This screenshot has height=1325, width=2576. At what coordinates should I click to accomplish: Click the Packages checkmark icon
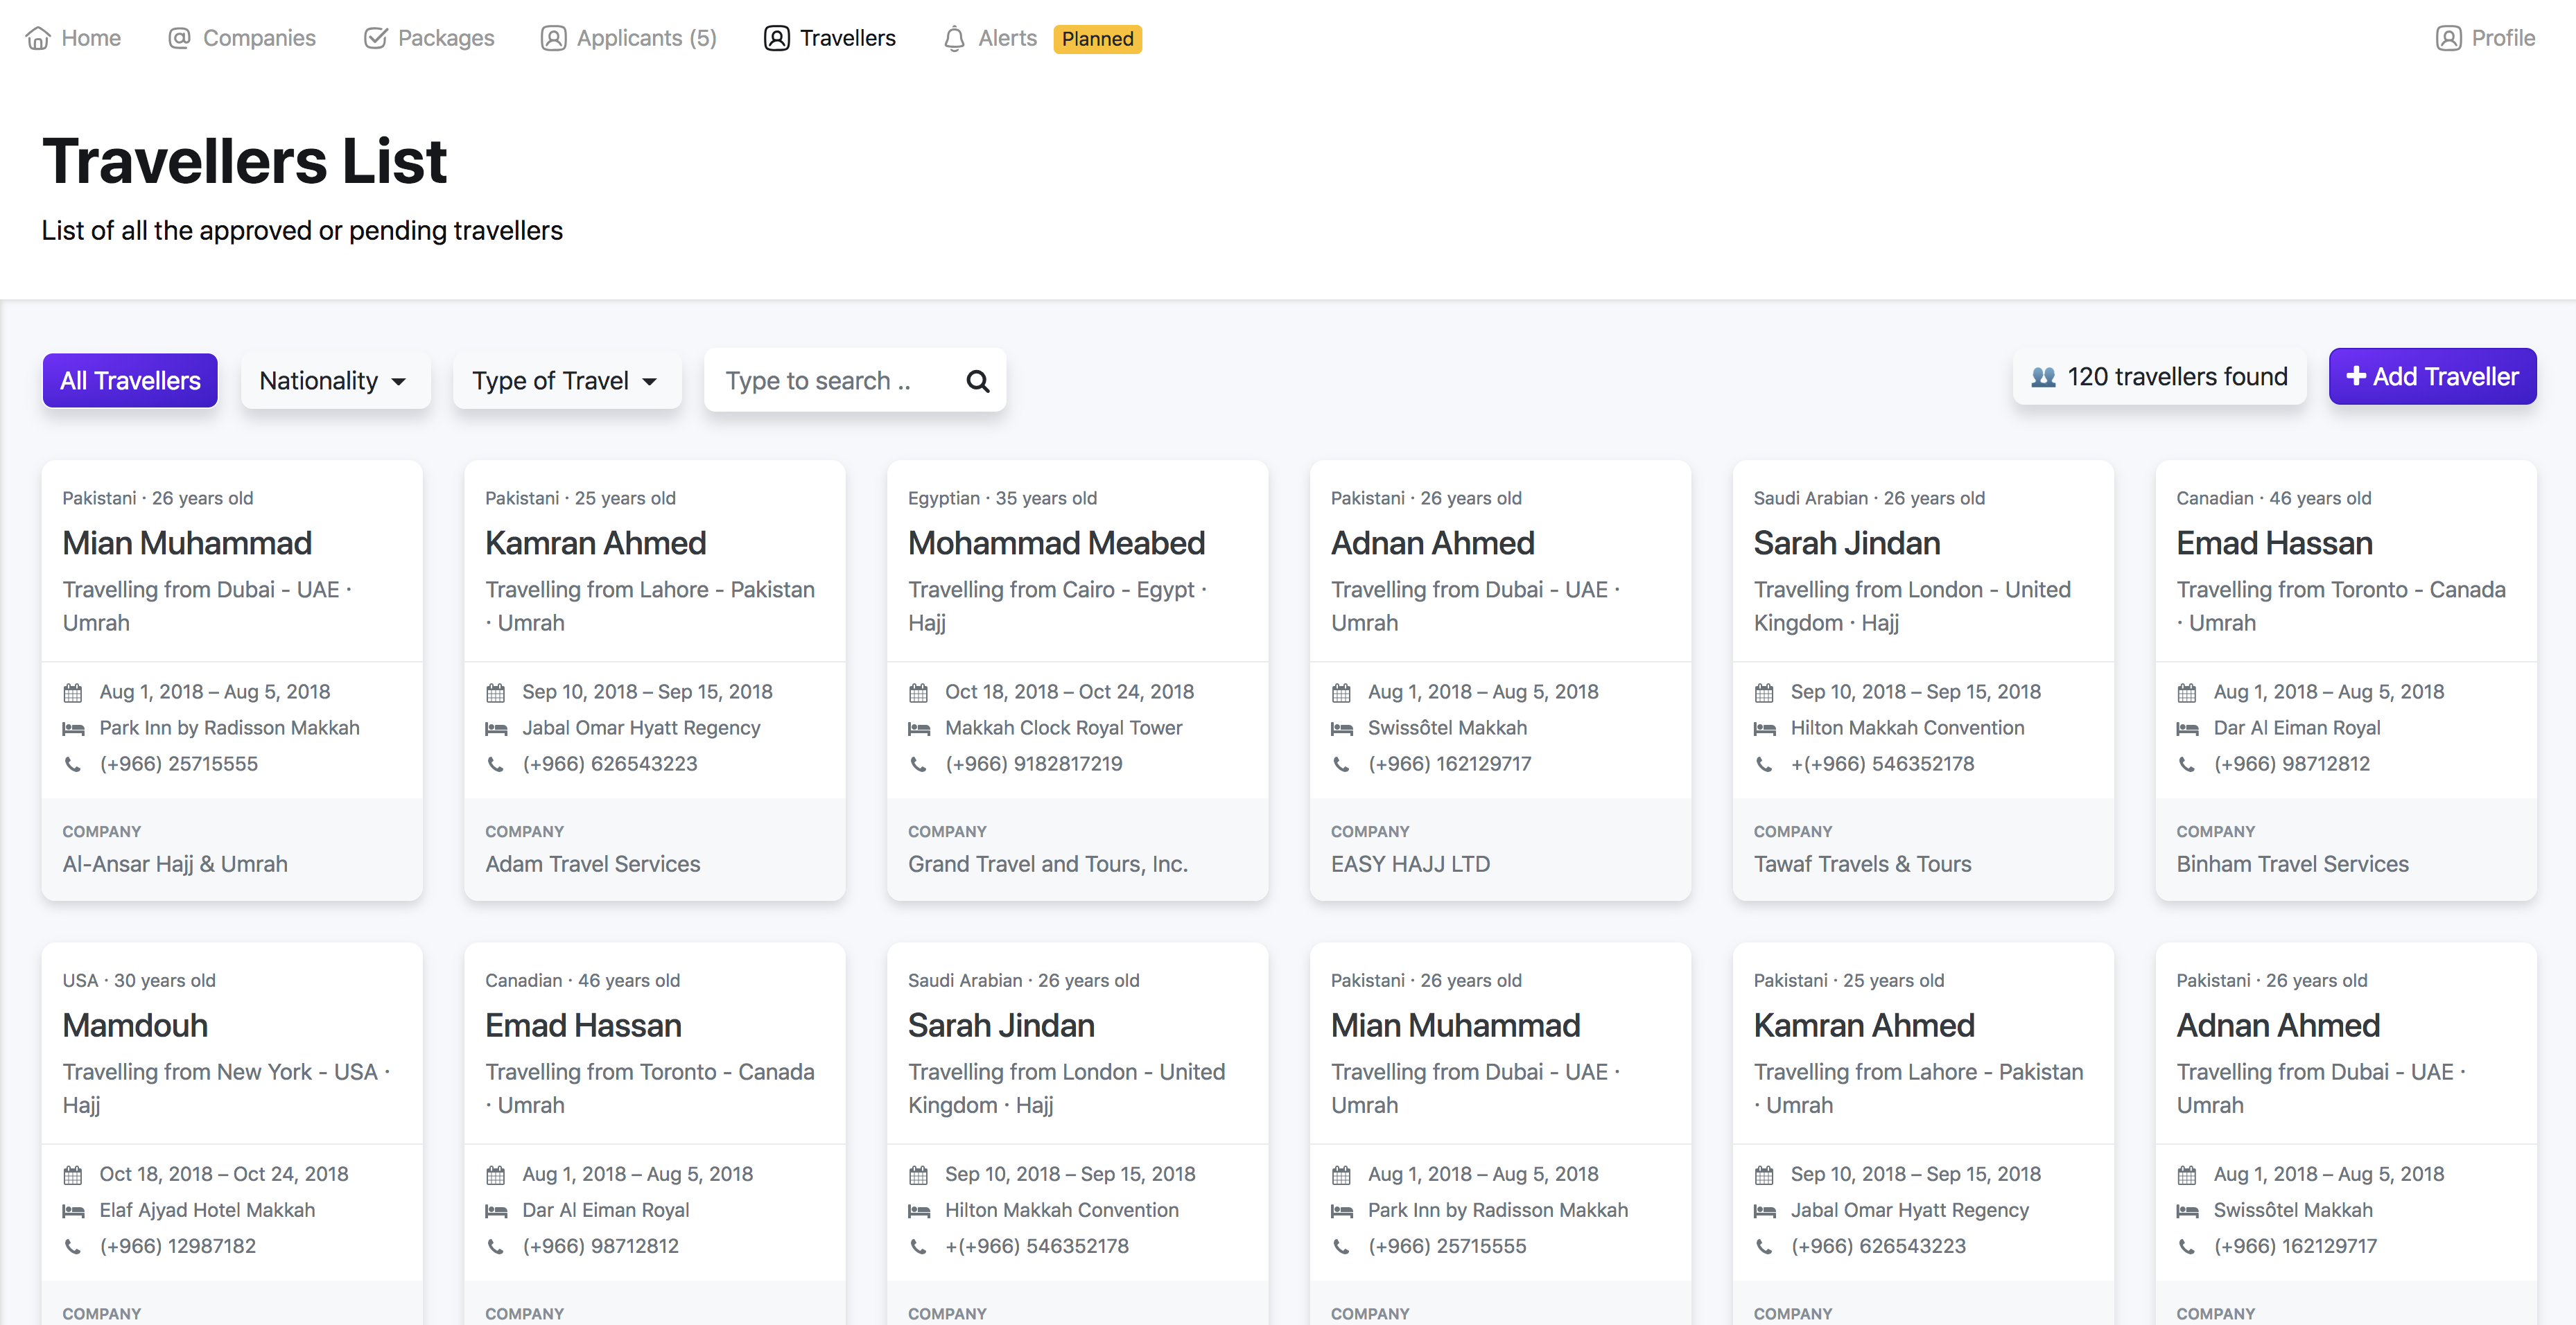tap(375, 38)
